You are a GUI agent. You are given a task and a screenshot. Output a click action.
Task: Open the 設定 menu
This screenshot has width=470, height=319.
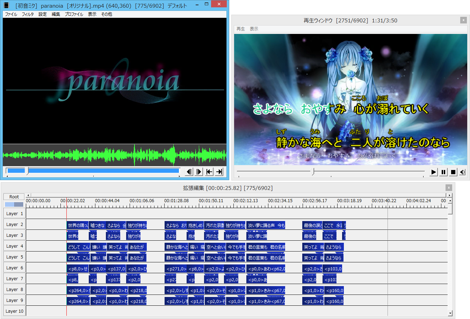tap(43, 14)
